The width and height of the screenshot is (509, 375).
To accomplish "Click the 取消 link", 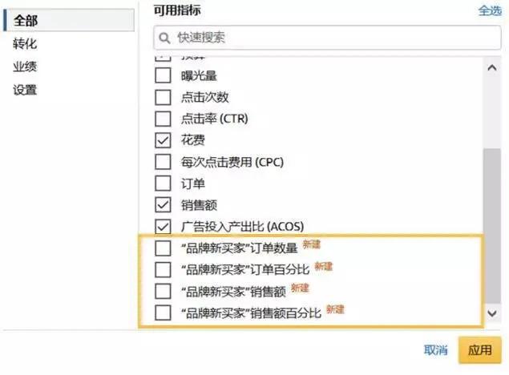I will point(435,350).
